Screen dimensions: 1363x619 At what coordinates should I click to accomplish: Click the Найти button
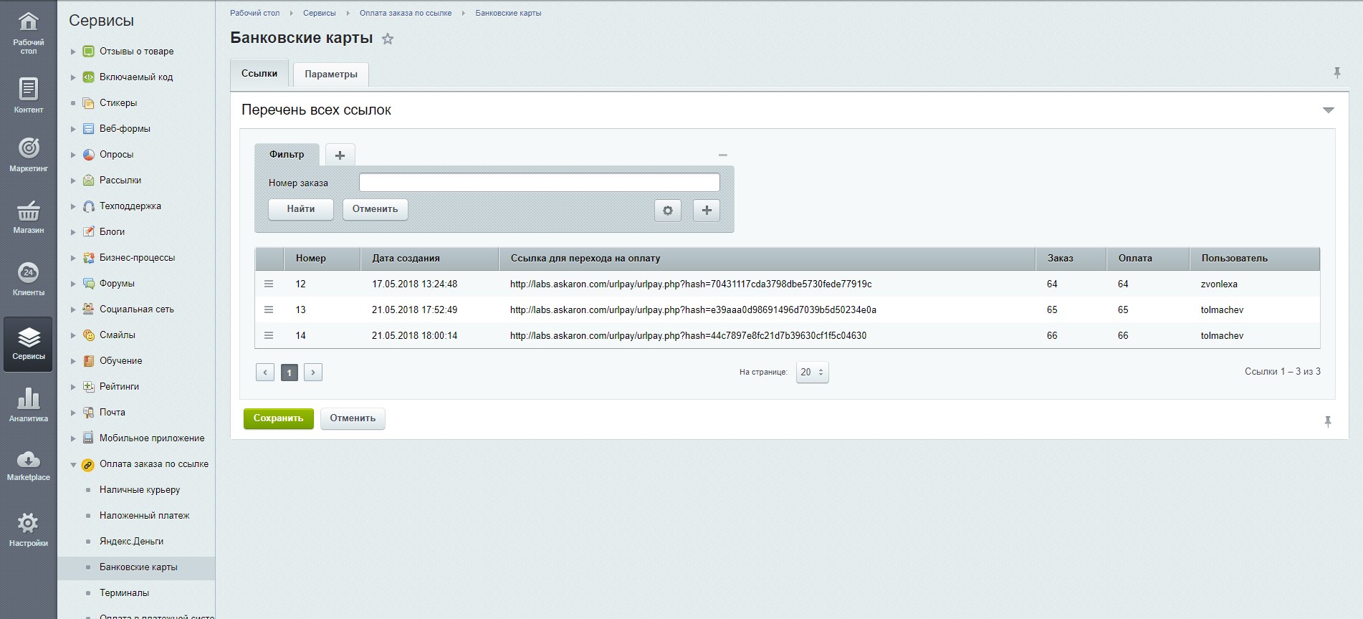click(x=301, y=209)
